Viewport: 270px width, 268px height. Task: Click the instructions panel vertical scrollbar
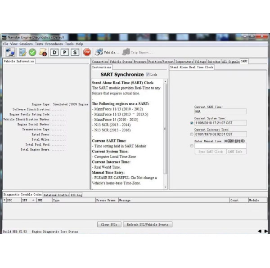tap(165, 130)
